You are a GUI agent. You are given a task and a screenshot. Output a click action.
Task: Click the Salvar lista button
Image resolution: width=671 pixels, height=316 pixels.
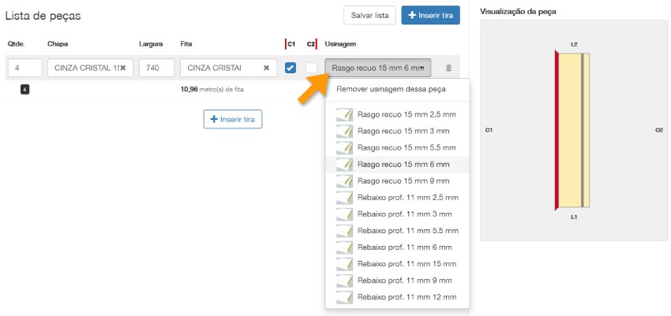click(369, 16)
